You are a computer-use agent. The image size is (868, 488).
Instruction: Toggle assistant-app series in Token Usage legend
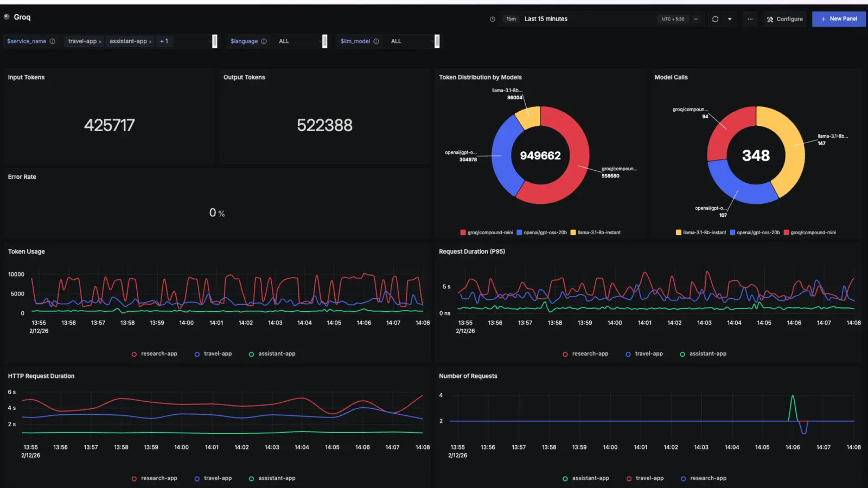click(272, 354)
